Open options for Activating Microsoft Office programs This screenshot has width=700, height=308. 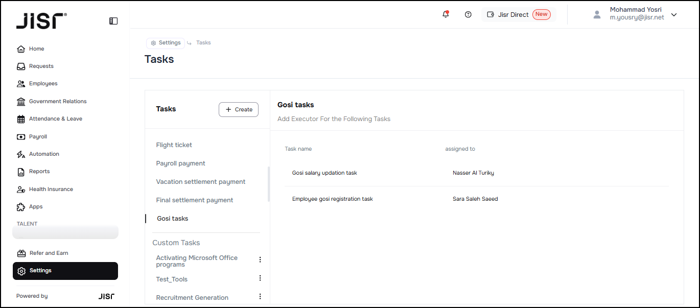point(260,259)
